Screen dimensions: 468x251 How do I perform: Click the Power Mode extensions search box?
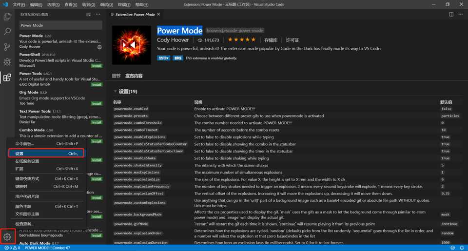point(61,25)
